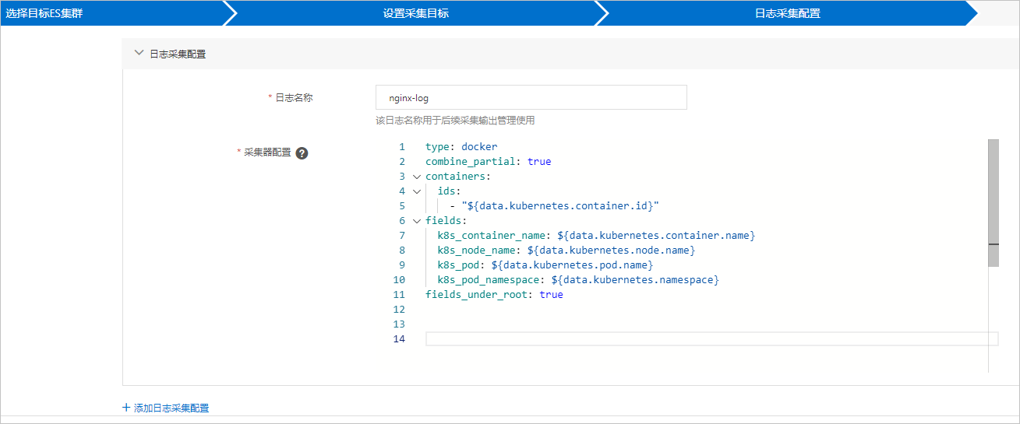1020x424 pixels.
Task: Click the 'k8s_pod:' line 9 text
Action: (545, 265)
